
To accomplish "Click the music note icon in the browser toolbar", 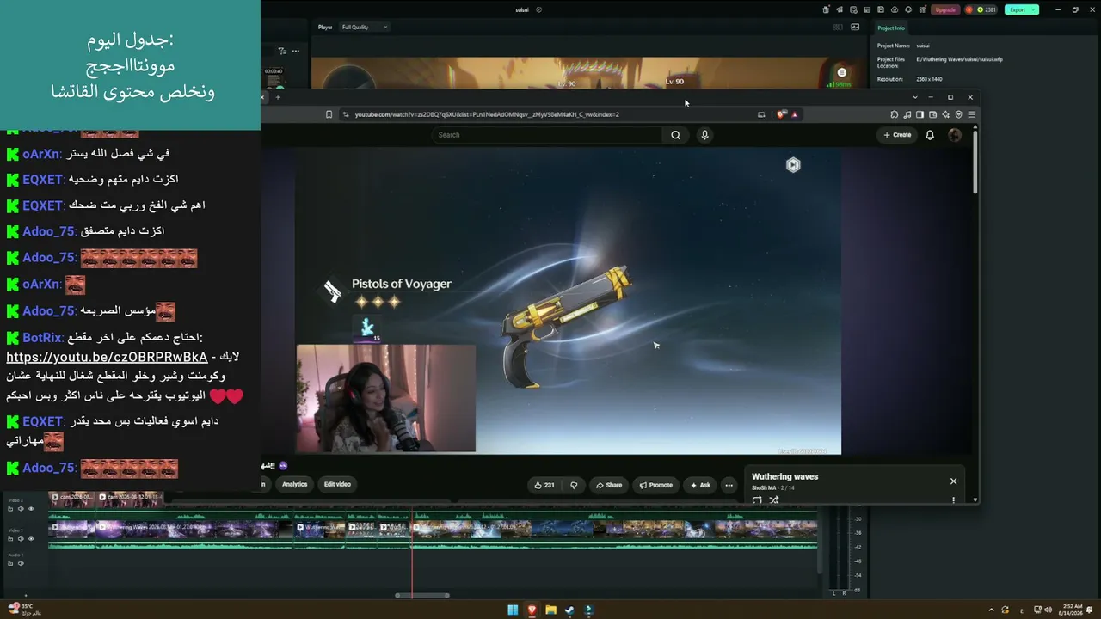I will coord(907,114).
